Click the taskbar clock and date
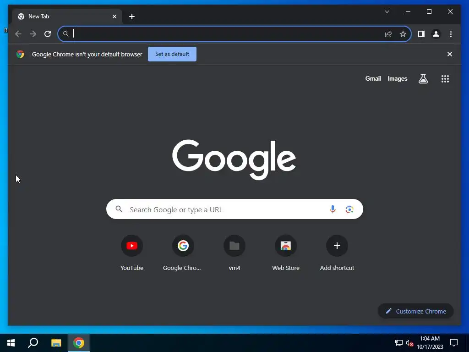The image size is (469, 352). coord(430,343)
